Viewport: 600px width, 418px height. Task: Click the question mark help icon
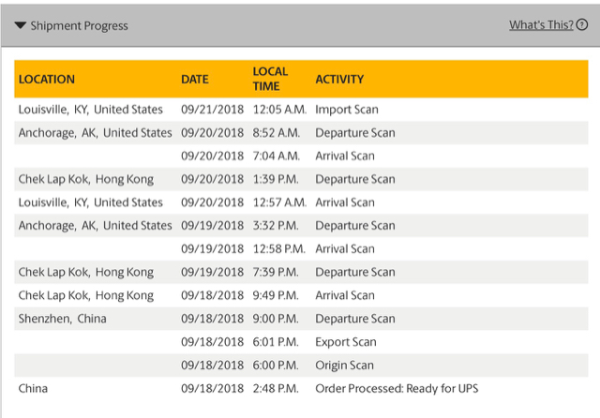582,25
